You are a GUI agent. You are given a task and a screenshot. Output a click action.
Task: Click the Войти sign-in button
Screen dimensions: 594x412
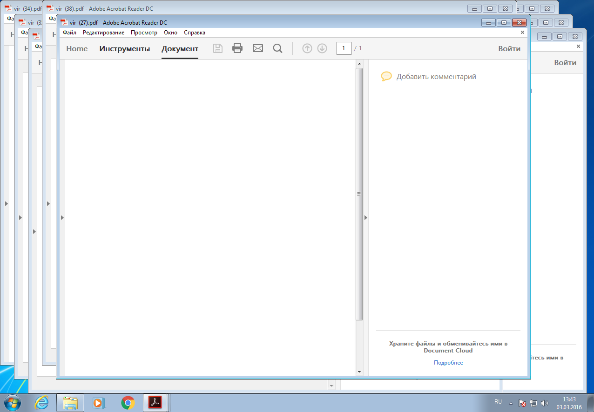(x=509, y=49)
